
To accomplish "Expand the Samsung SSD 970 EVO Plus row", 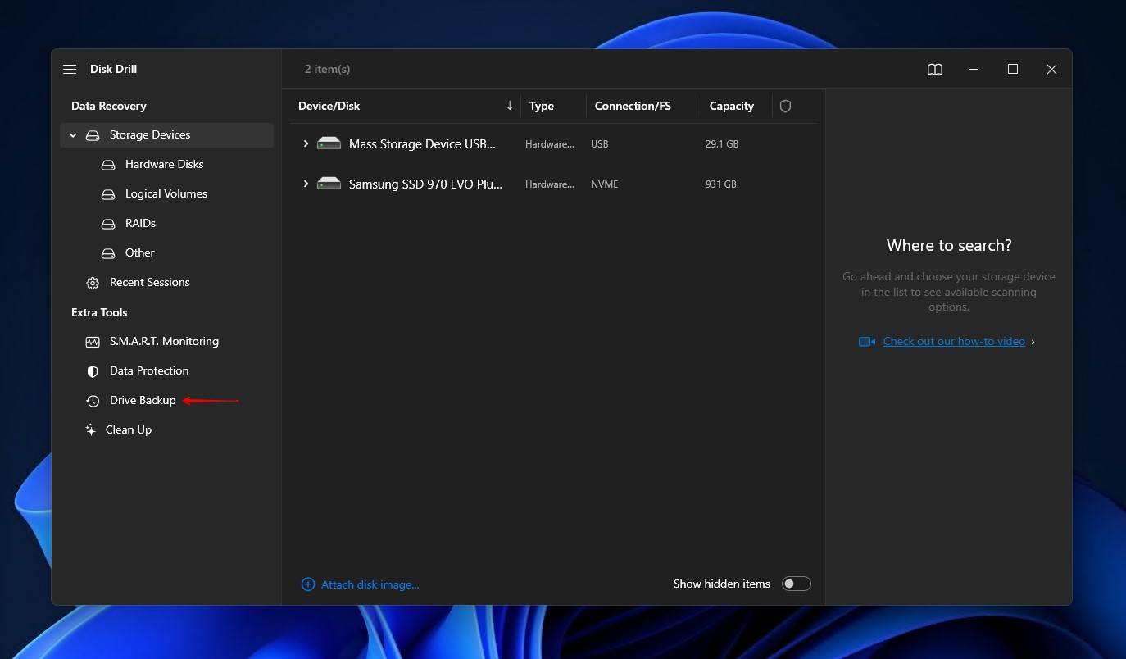I will (x=306, y=184).
